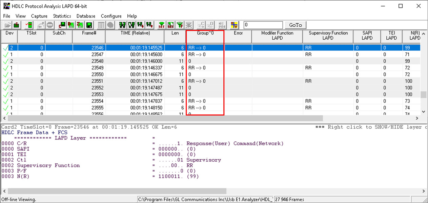Click the grayed round record toolbar icon

point(110,25)
